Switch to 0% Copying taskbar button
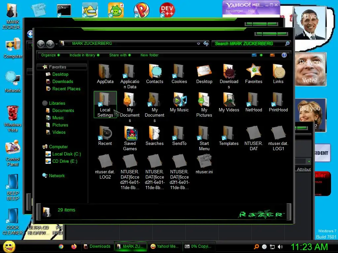Viewport: 338px width, 253px height. (x=198, y=246)
